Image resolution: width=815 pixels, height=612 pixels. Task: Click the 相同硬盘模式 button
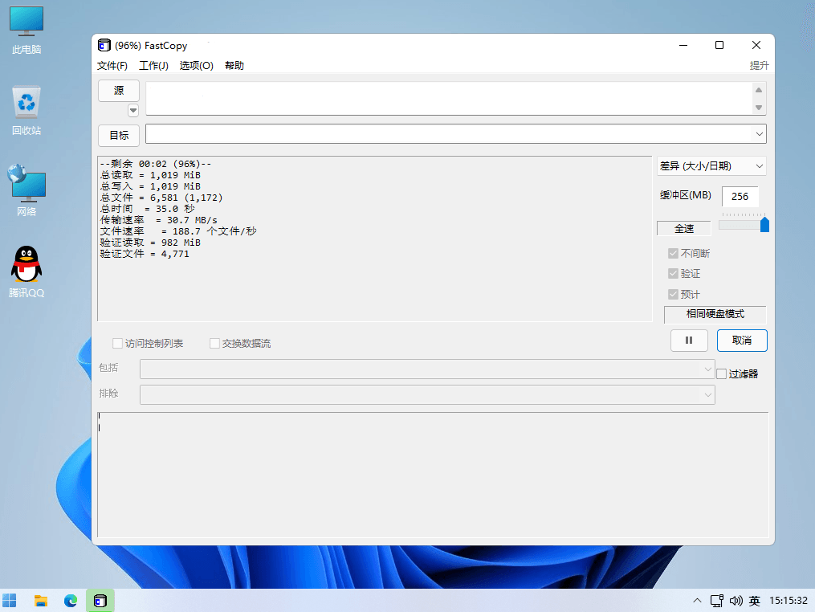point(715,314)
